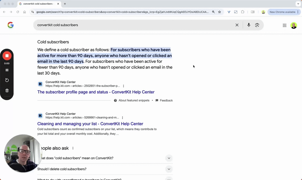Open more options for Cleaning and managing result

coord(122,117)
